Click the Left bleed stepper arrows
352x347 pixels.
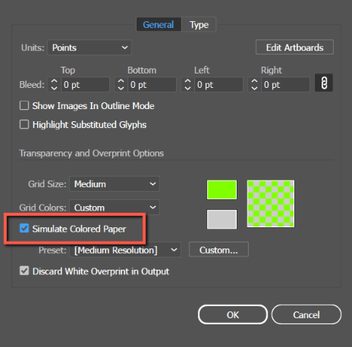[x=187, y=85]
